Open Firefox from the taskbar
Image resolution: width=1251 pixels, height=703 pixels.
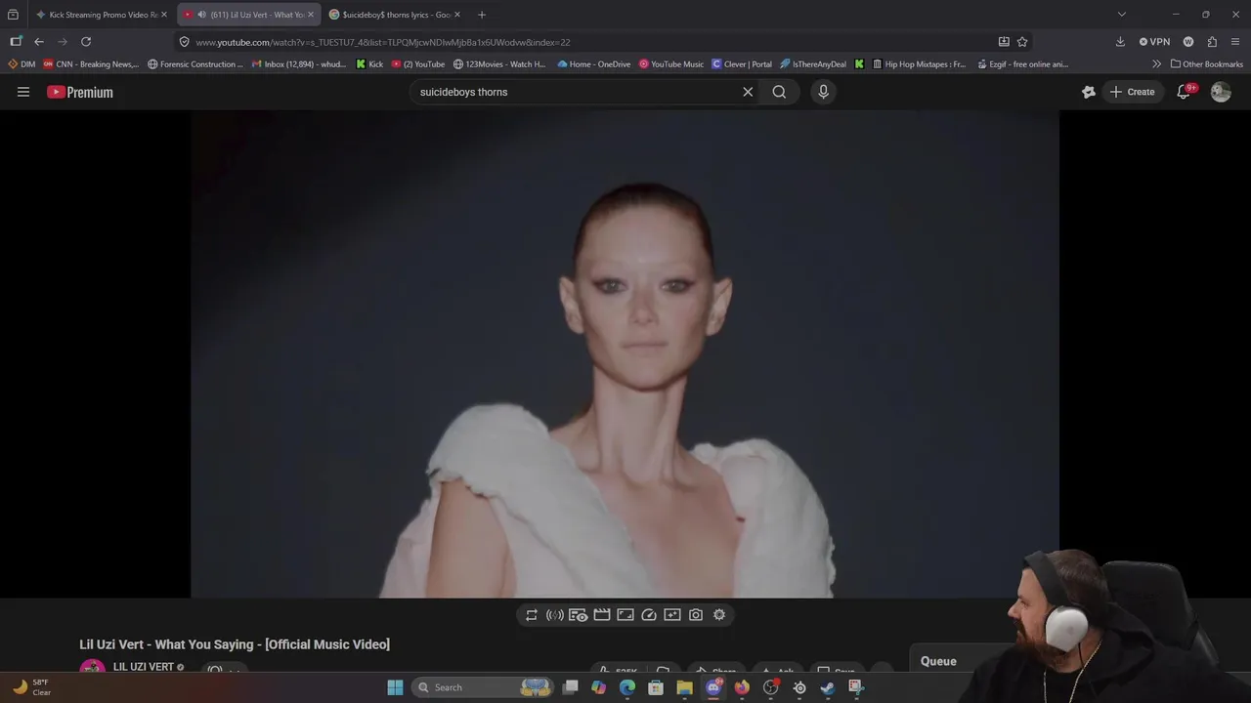[x=742, y=687]
